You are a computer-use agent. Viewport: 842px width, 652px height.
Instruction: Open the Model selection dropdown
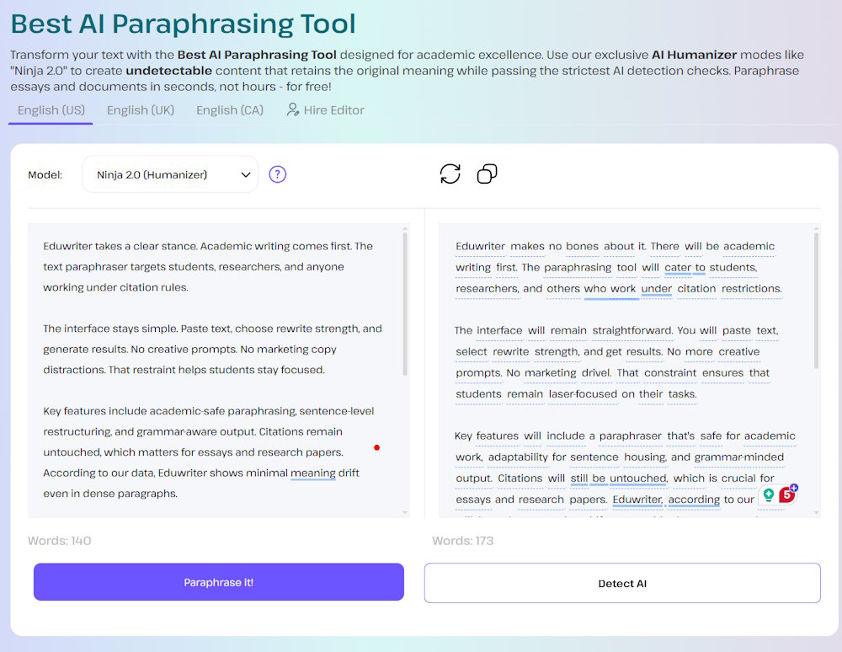169,174
